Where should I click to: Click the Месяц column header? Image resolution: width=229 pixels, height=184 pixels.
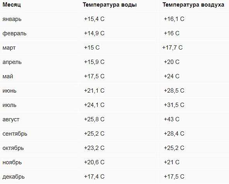(12, 5)
